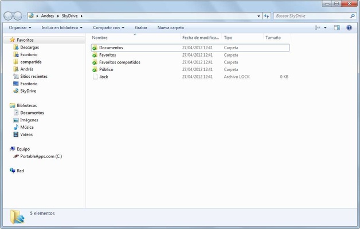Click the large SkyDrive folder icon in details pane
The image size is (360, 229).
(x=17, y=217)
